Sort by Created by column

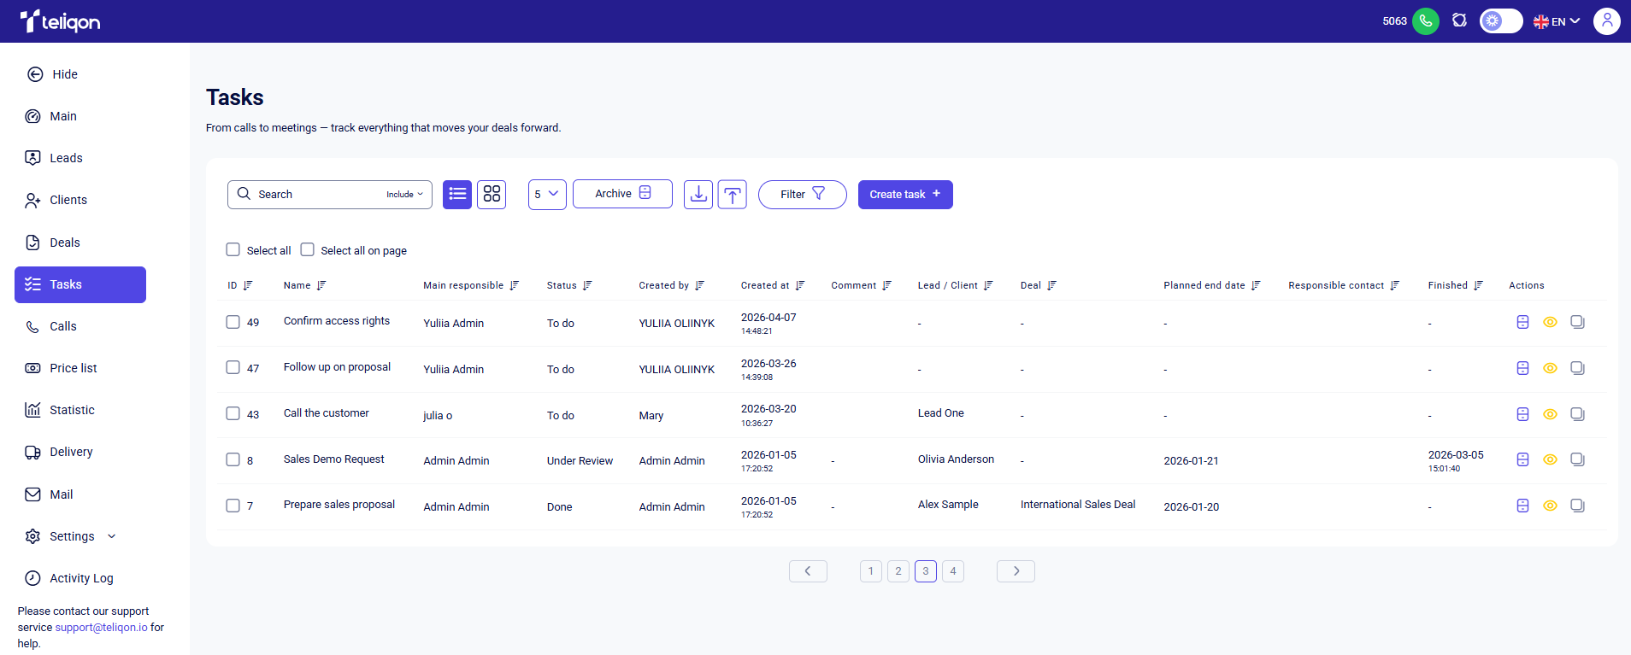pyautogui.click(x=699, y=285)
